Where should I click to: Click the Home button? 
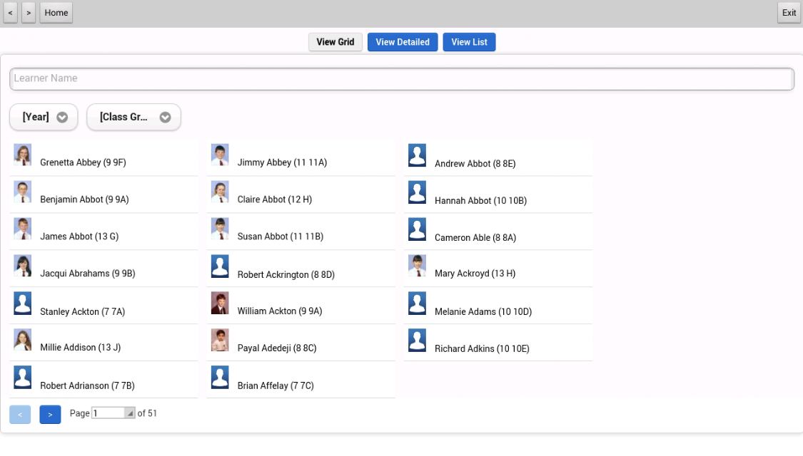tap(56, 13)
